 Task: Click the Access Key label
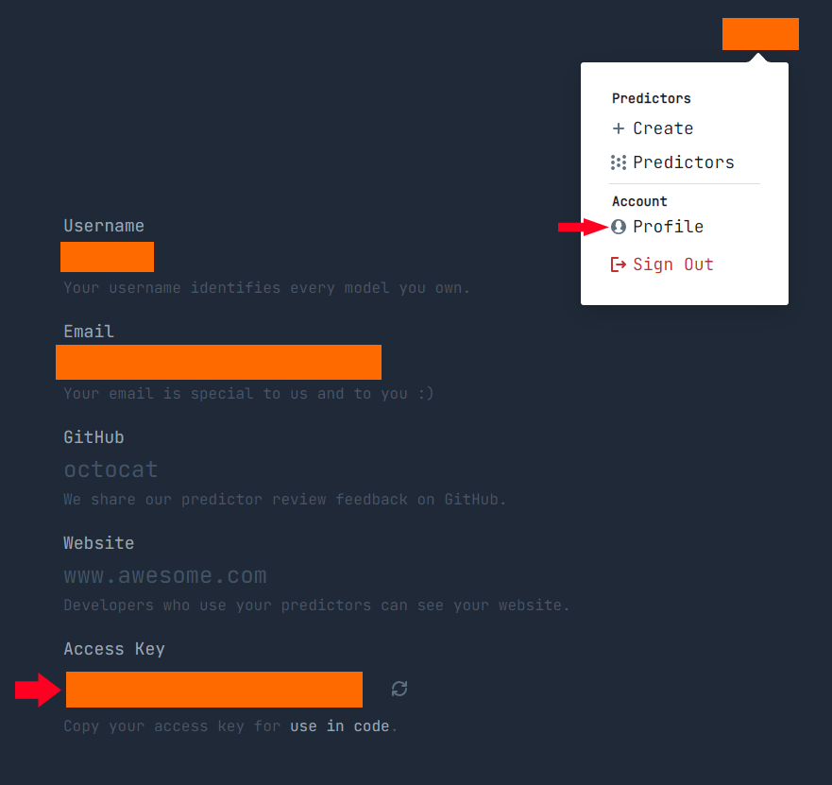114,649
